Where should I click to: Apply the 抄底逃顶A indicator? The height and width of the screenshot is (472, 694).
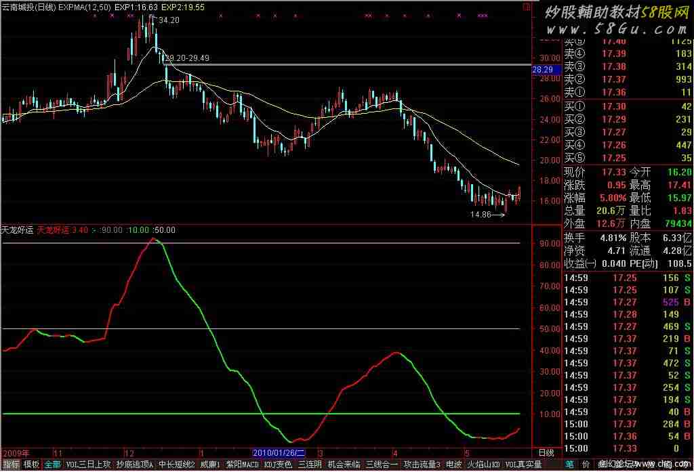[135, 465]
